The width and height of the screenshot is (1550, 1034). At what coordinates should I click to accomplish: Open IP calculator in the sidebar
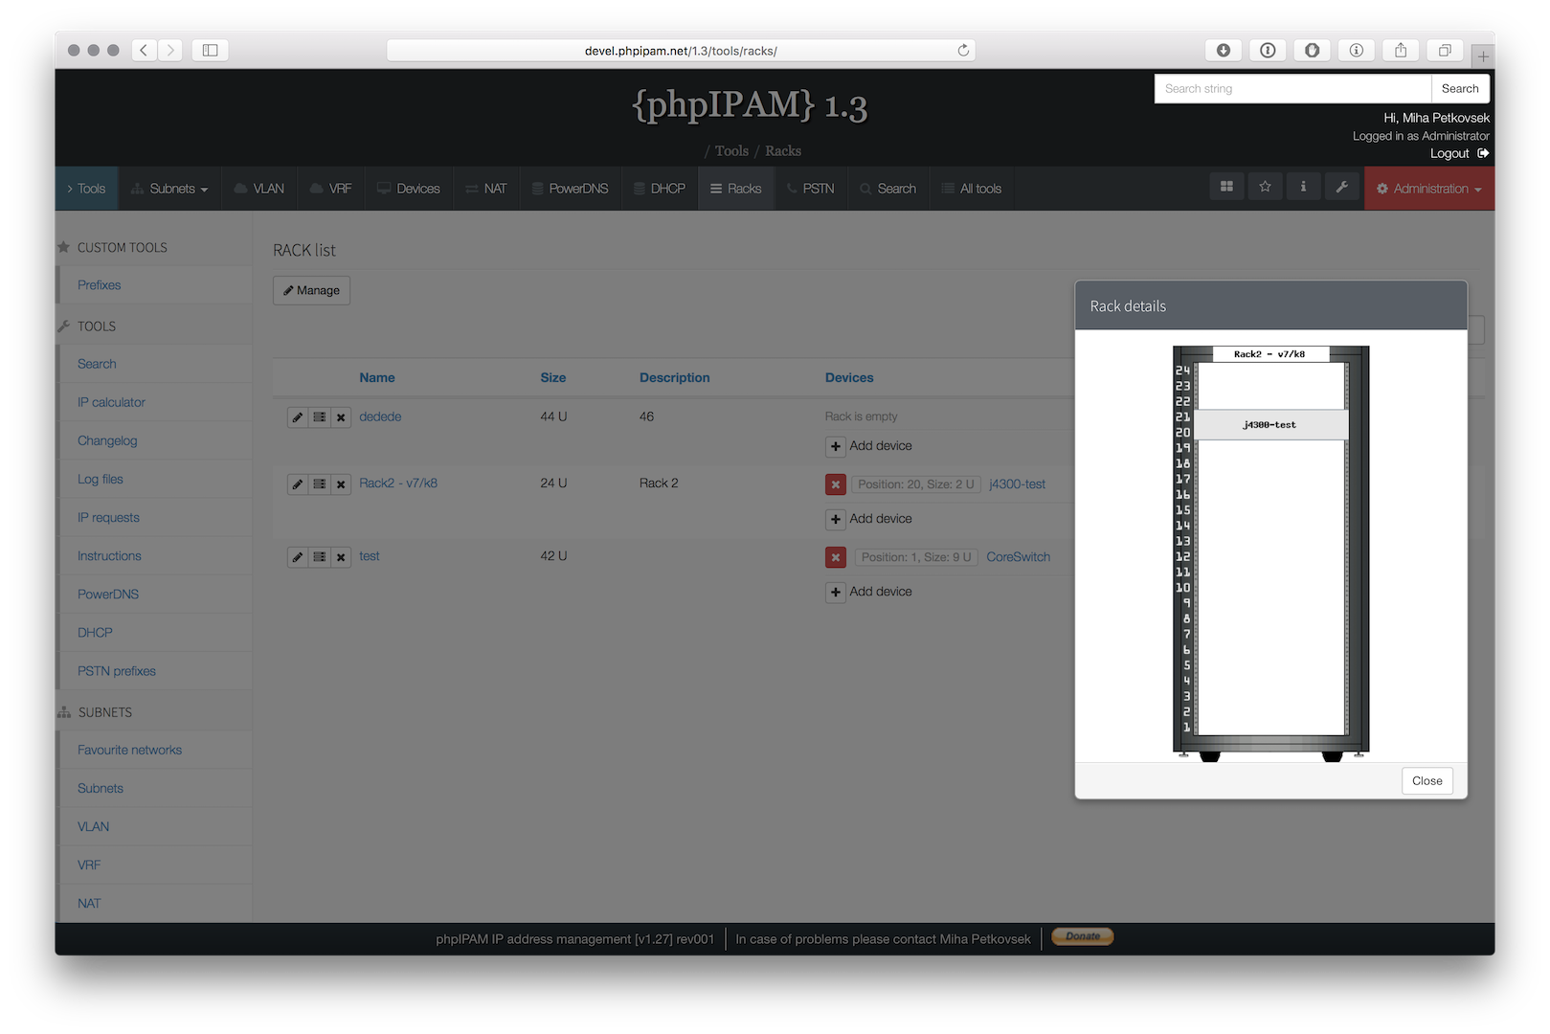(111, 402)
